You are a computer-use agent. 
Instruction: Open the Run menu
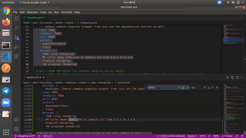coord(57,12)
